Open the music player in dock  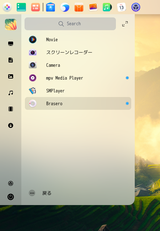click(x=107, y=7)
